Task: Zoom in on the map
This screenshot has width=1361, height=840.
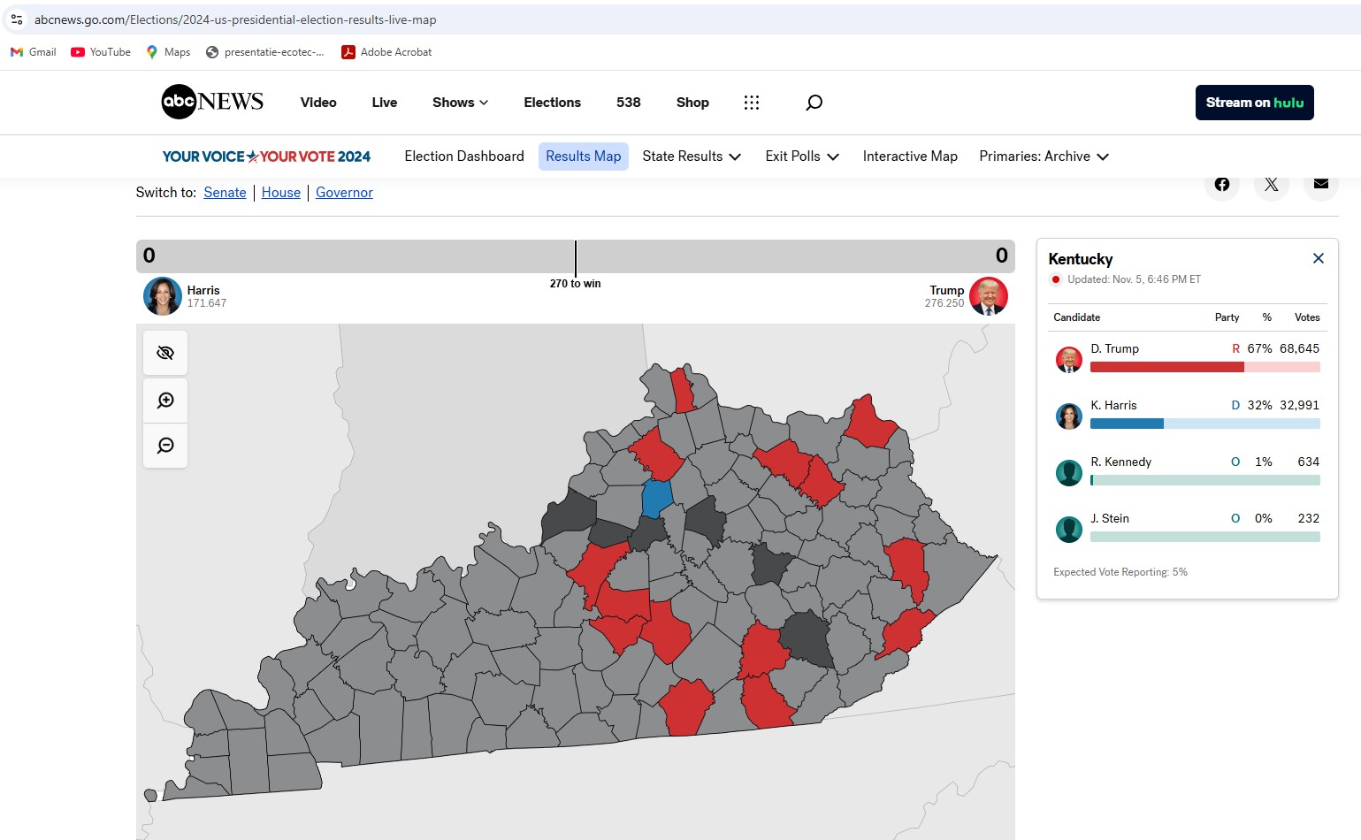Action: point(165,401)
